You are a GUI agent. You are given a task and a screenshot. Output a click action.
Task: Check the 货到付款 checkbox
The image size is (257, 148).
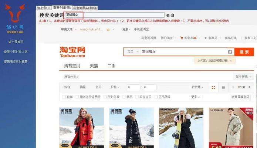105,97
